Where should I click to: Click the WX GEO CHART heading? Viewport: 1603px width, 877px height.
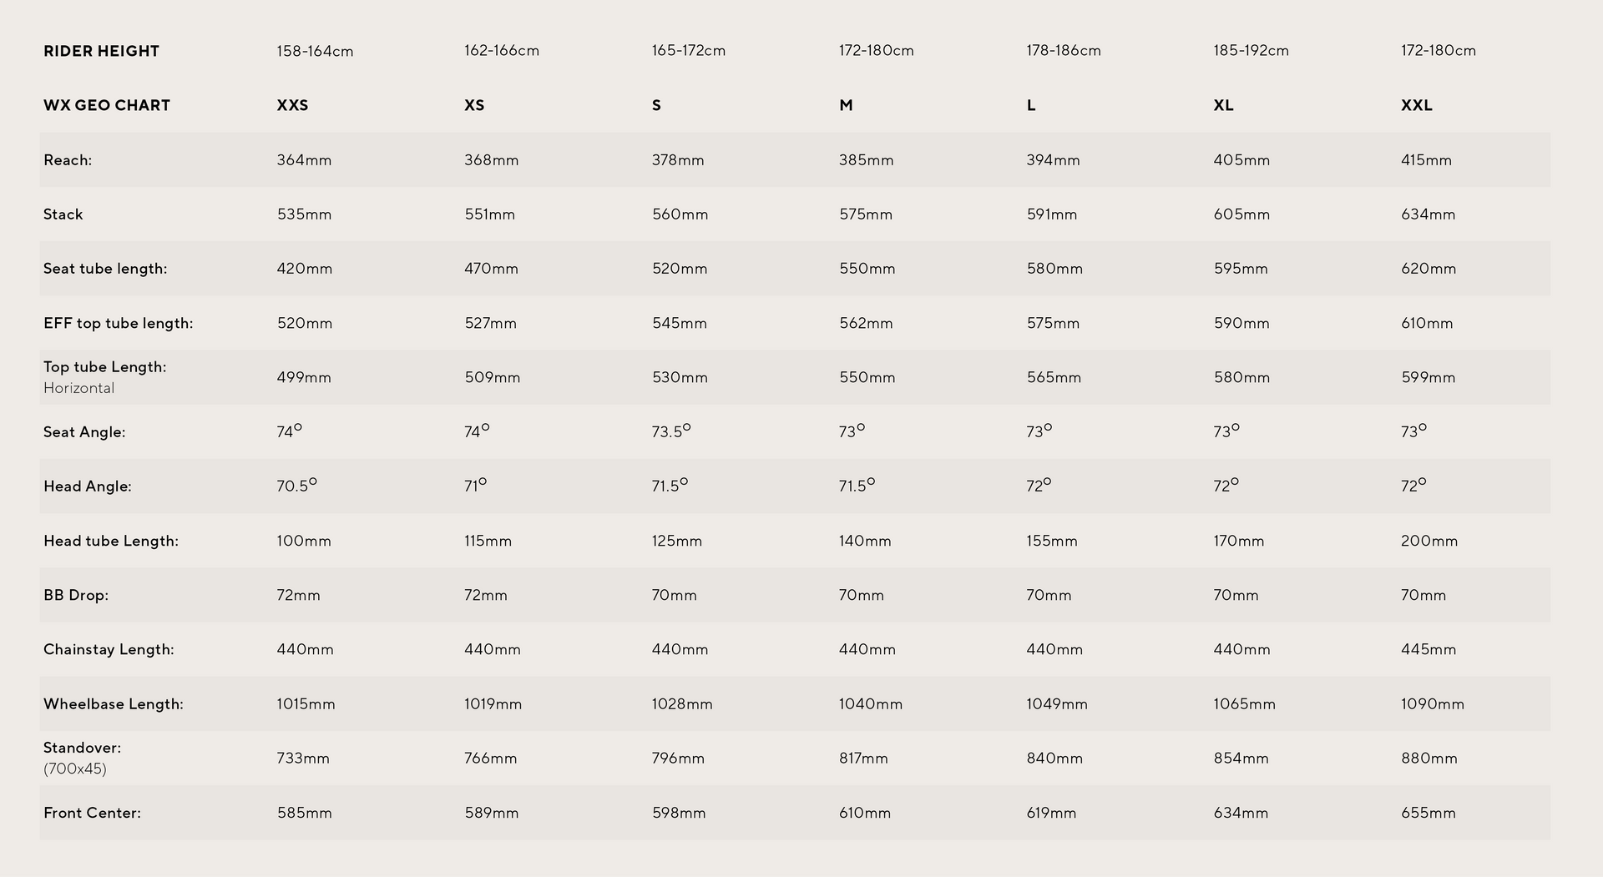107,105
